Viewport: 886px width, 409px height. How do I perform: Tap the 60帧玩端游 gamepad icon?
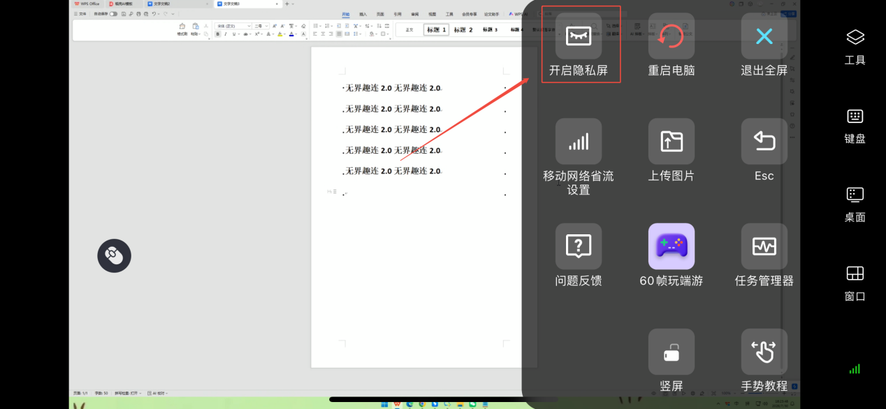(671, 246)
